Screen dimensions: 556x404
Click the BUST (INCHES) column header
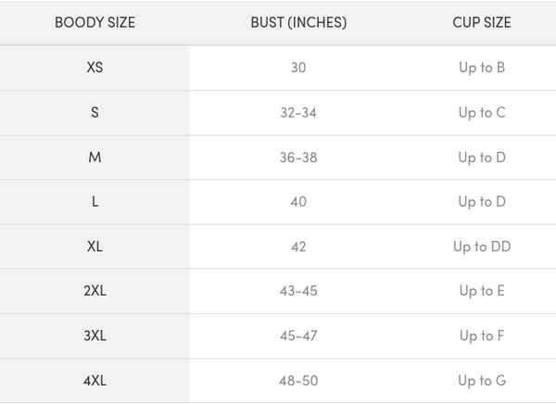(x=298, y=22)
